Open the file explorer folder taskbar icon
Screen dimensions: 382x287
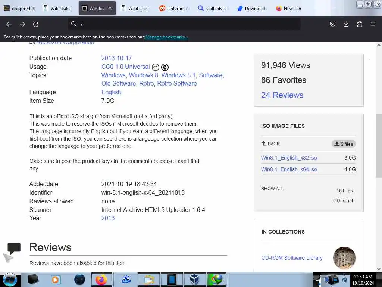coord(149,280)
